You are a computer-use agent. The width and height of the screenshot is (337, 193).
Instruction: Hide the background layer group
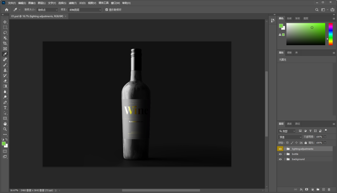coord(280,159)
